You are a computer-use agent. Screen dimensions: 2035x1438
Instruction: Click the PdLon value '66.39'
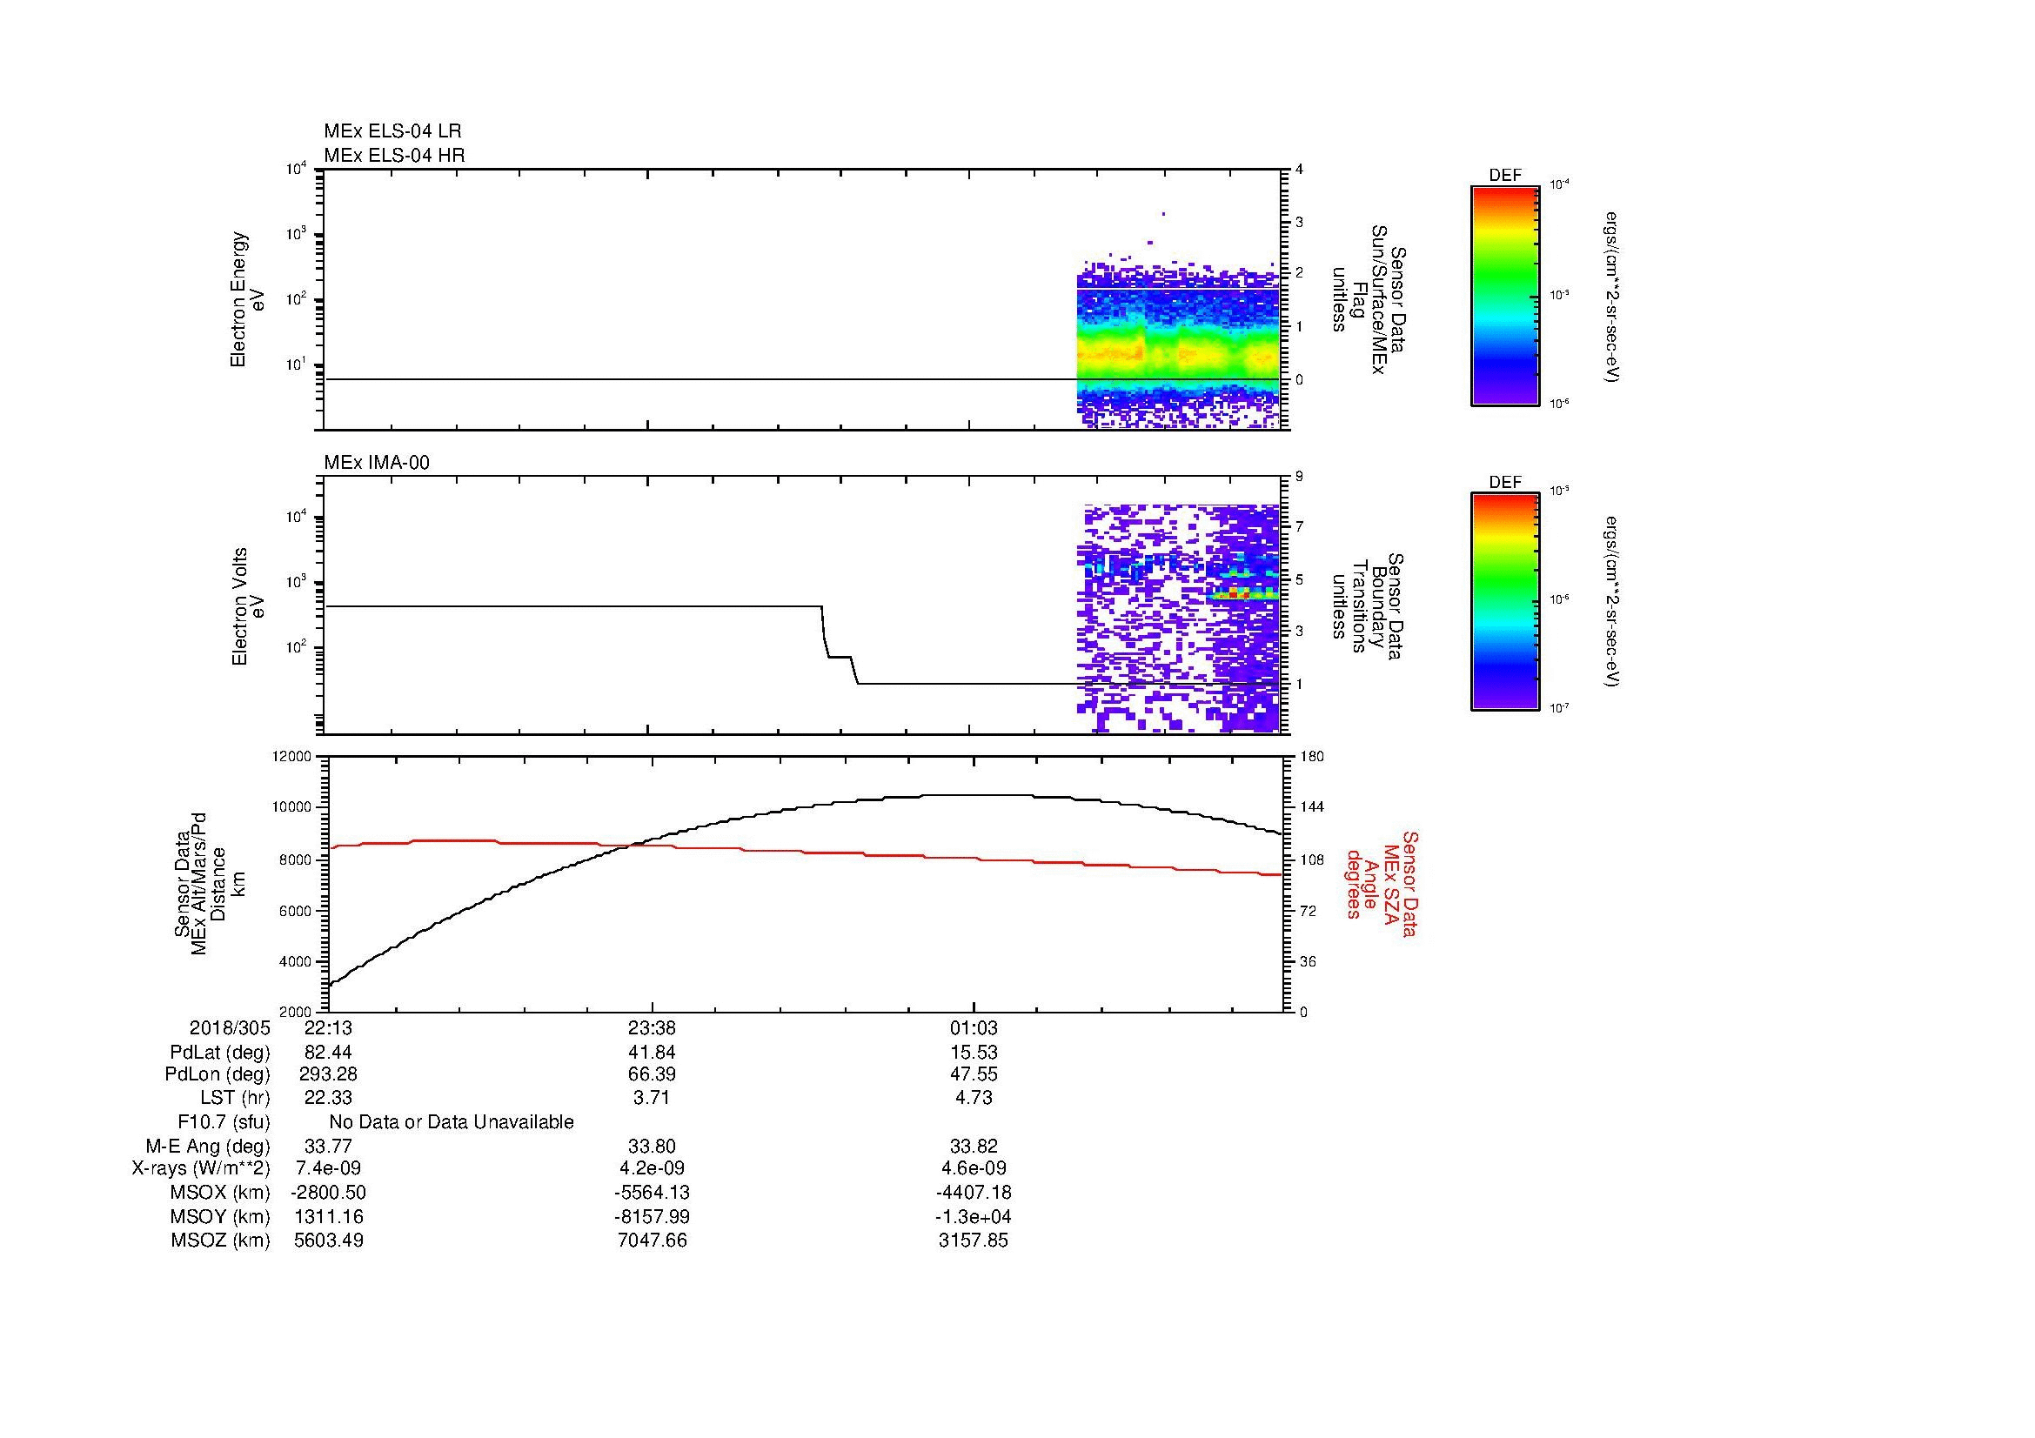(653, 1074)
